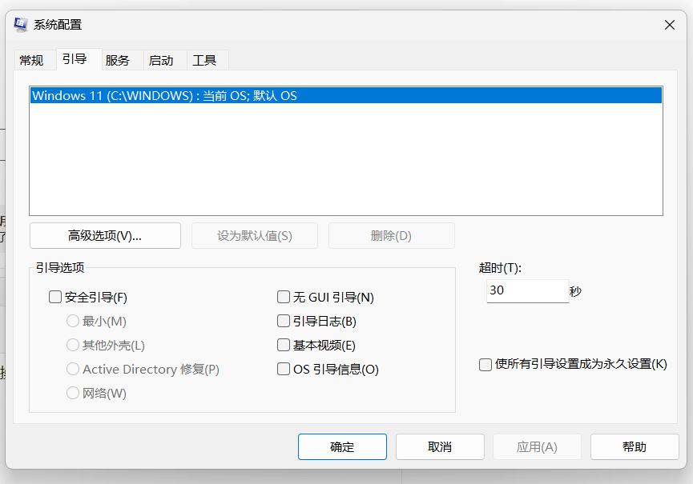693x484 pixels.
Task: Confirm with the 确定 button
Action: 343,447
